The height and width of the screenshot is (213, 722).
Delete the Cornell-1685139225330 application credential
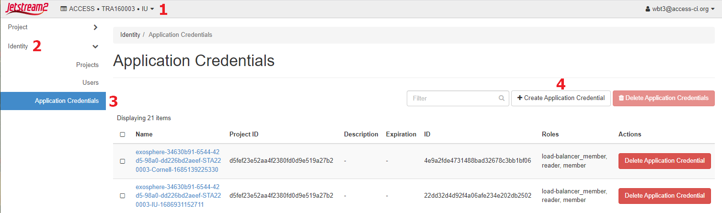(x=665, y=161)
